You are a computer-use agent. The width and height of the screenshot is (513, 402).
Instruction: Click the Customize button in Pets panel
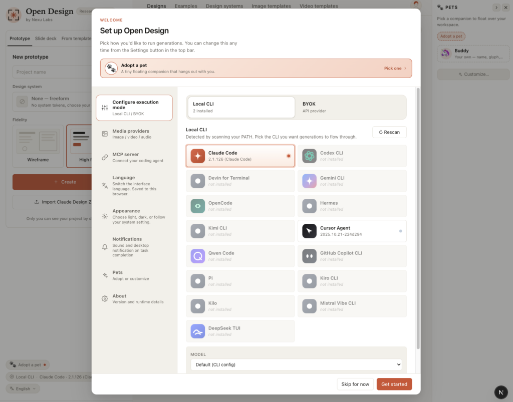(473, 74)
